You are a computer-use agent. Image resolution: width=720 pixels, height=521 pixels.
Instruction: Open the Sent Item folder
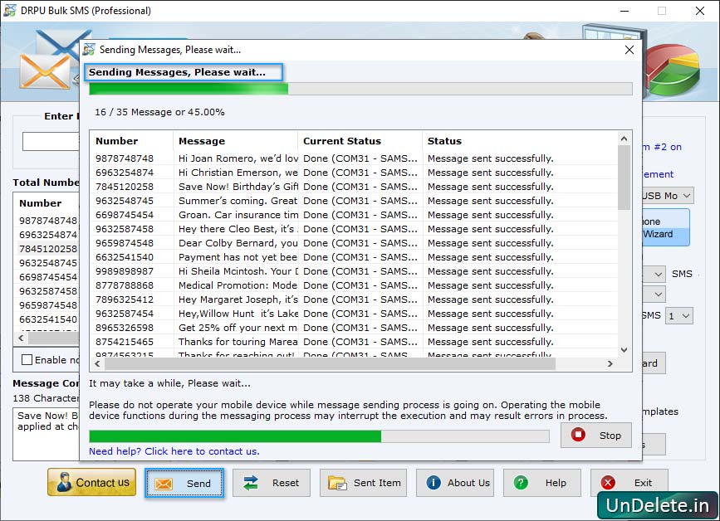click(363, 483)
